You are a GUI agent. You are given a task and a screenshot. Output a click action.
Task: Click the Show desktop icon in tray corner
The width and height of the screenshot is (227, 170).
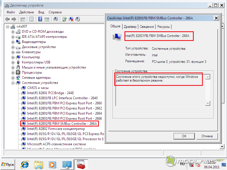[x=224, y=165]
